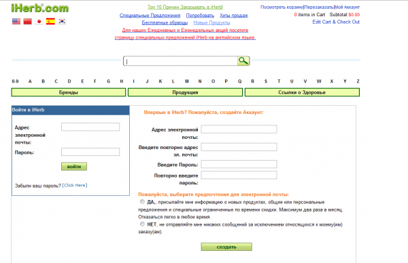This screenshot has width=408, height=263.
Task: Focus the registration email address field
Action: [x=239, y=129]
